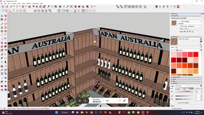Image resolution: width=204 pixels, height=115 pixels.
Task: Toggle the visibility eye in Entity Info
Action: [185, 32]
